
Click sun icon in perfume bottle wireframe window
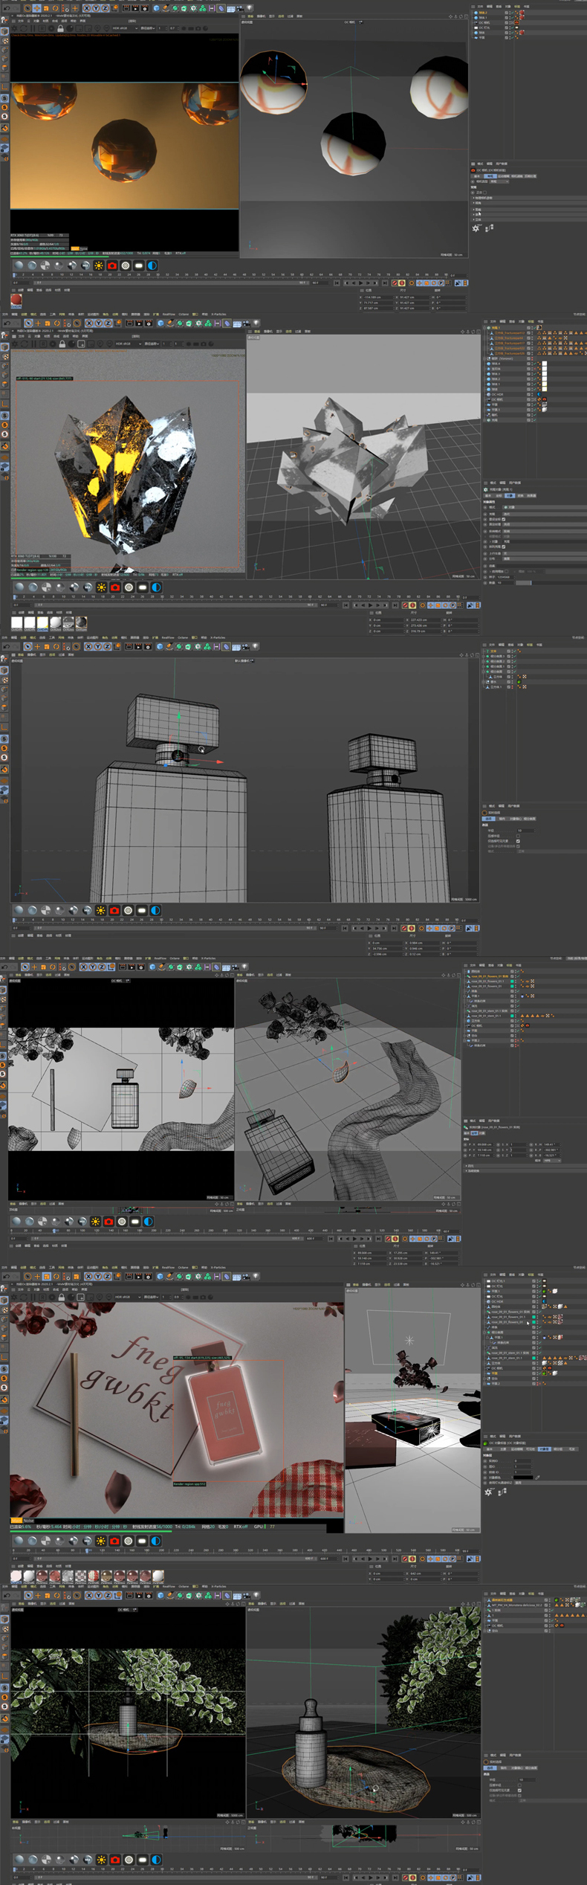101,910
